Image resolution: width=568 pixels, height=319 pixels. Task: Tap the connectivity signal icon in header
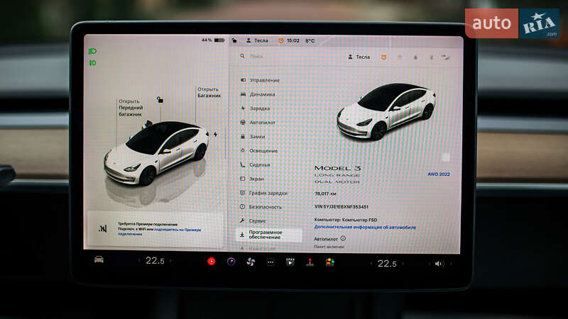[446, 57]
